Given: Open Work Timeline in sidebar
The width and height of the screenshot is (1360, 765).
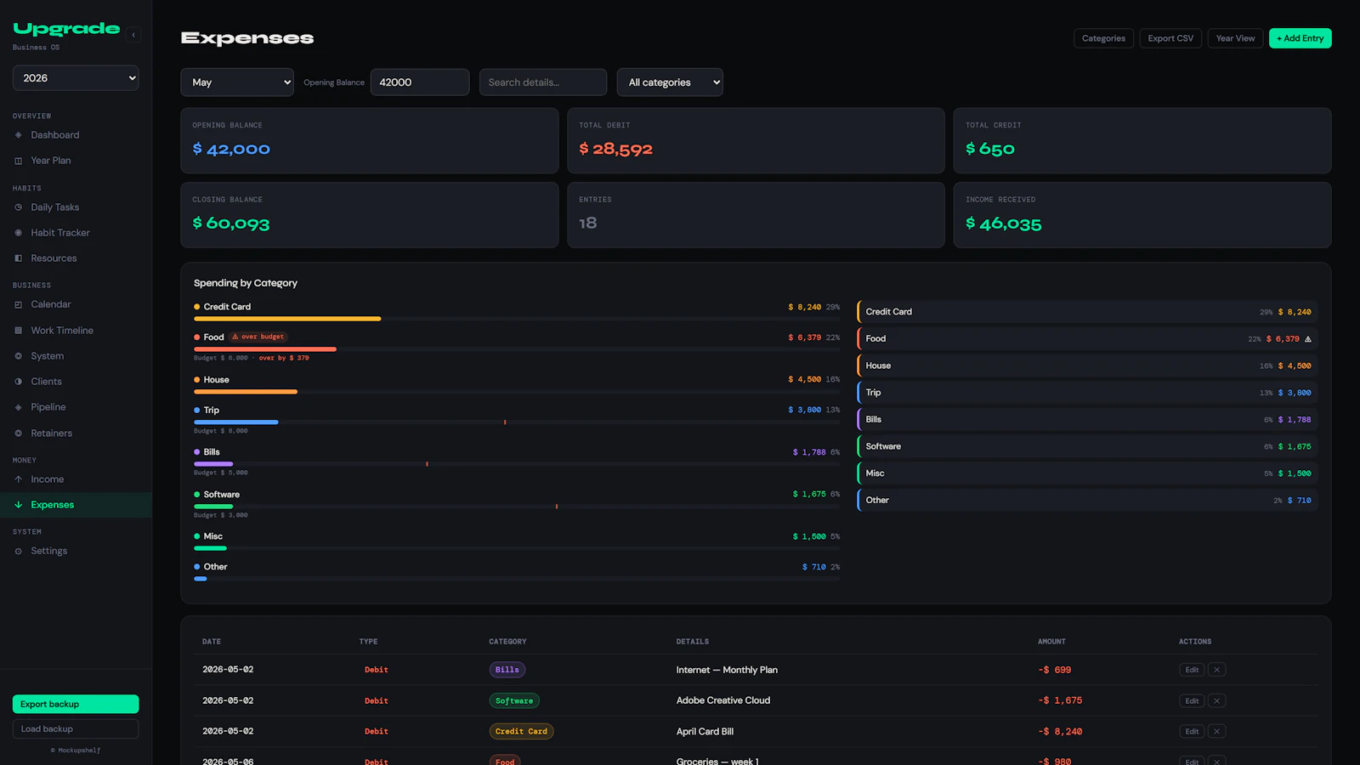Looking at the screenshot, I should pyautogui.click(x=62, y=331).
